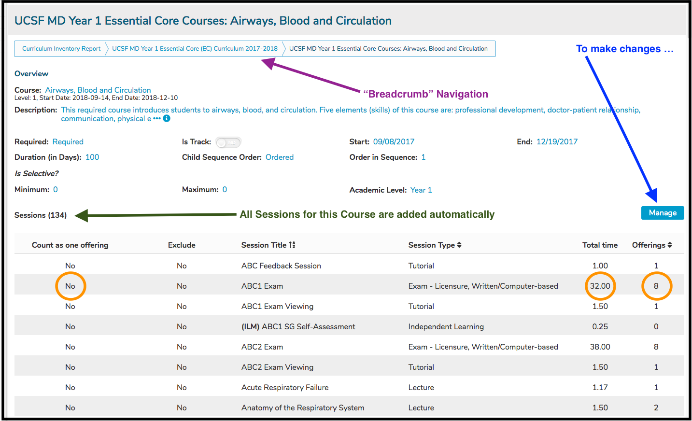Click Exclude value for ABC2 Exam row
Viewport: 692px width, 421px height.
tap(182, 347)
